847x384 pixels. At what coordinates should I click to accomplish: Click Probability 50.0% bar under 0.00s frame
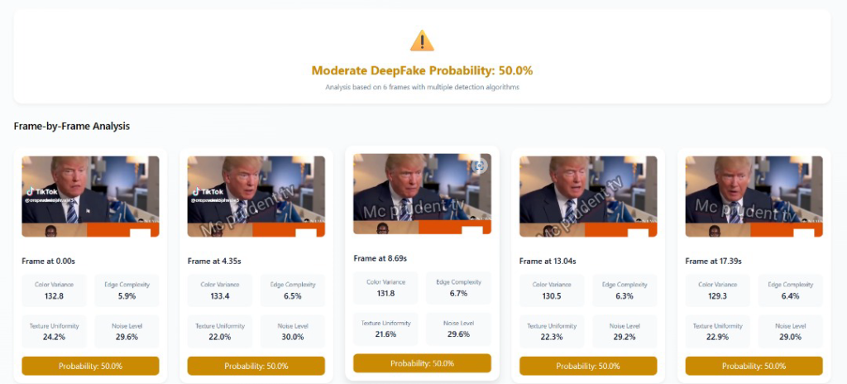click(x=90, y=366)
